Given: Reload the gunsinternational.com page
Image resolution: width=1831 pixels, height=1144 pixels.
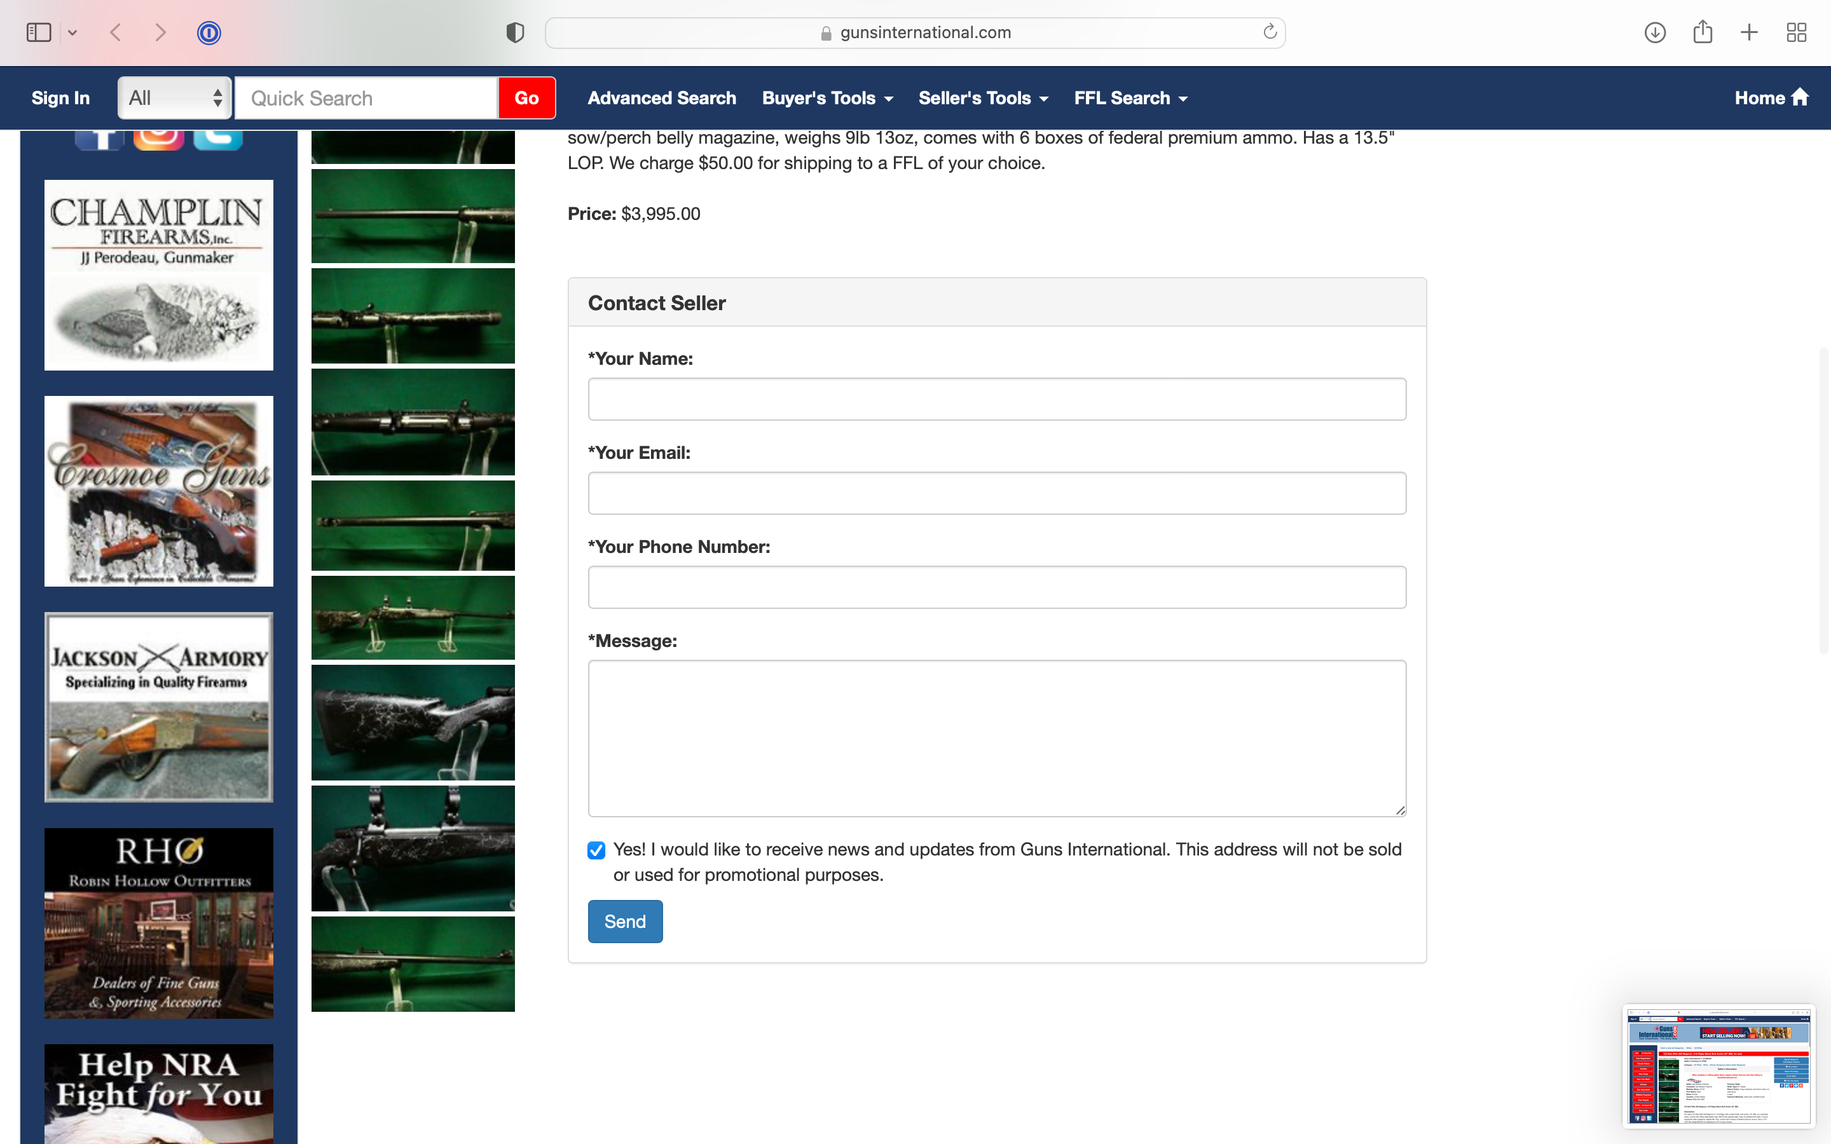Looking at the screenshot, I should point(1270,32).
